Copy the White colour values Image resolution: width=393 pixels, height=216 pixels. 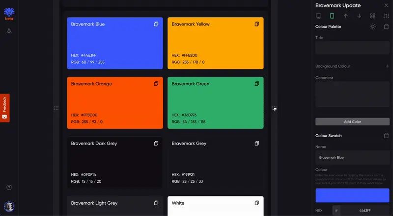(256, 203)
